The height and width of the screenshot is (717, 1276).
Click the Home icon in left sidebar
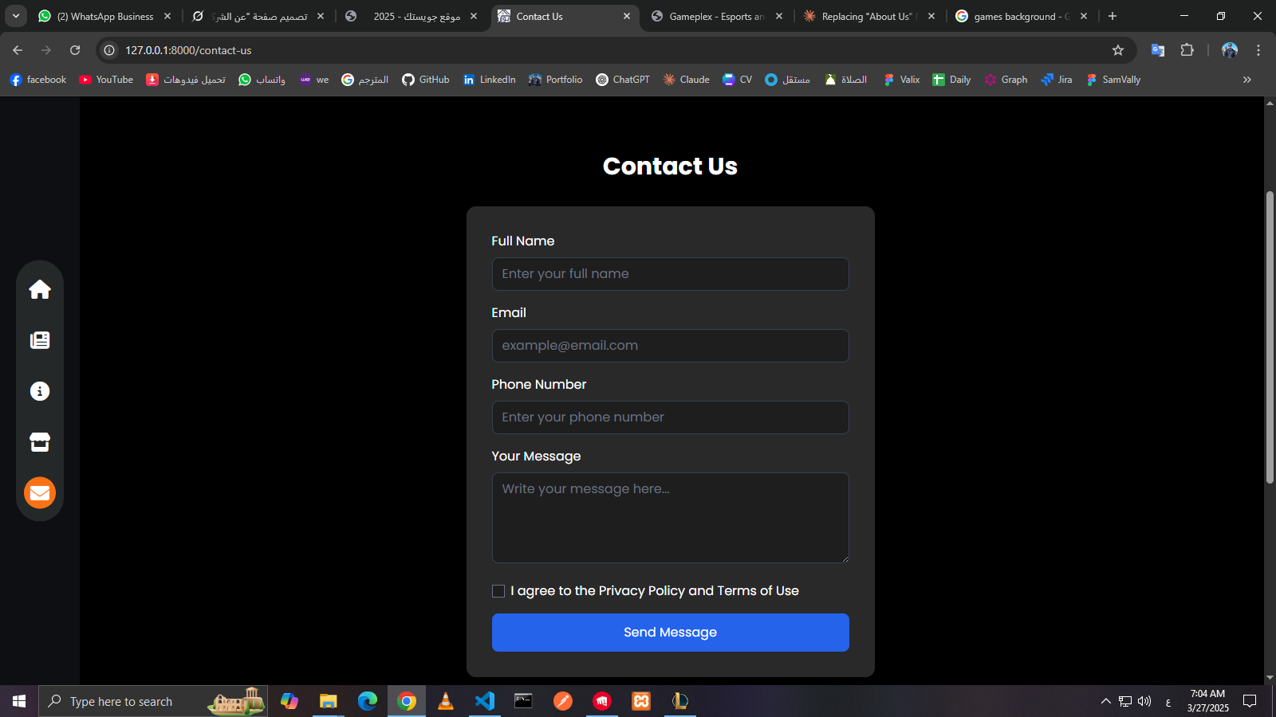(40, 289)
